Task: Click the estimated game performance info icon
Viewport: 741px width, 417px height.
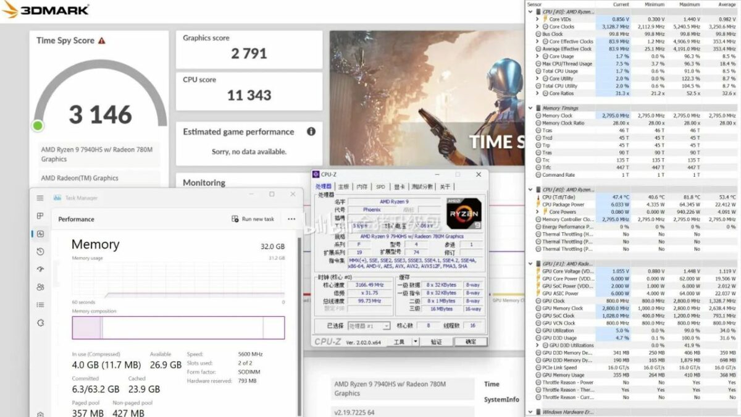Action: [x=311, y=131]
